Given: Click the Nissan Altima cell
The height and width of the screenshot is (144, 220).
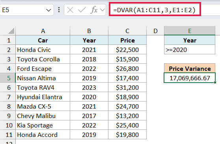Looking at the screenshot, I should point(43,78).
